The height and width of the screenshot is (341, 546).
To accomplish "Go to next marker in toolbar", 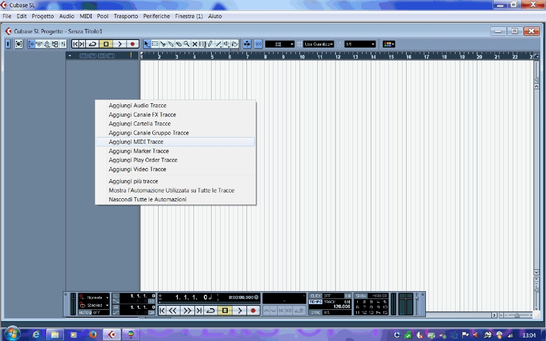I will click(82, 44).
